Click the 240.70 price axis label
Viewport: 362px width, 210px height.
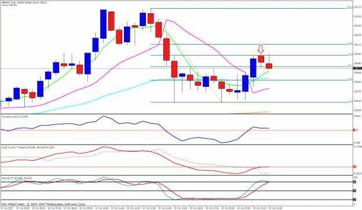[x=357, y=7]
